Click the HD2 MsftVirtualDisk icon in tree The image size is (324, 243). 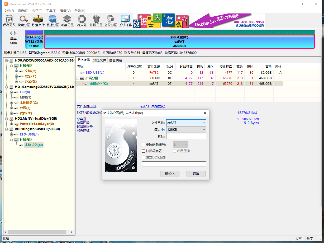tap(11, 119)
